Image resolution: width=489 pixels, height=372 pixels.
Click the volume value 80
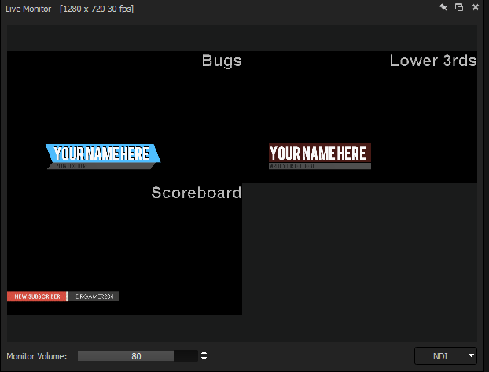[x=137, y=356]
